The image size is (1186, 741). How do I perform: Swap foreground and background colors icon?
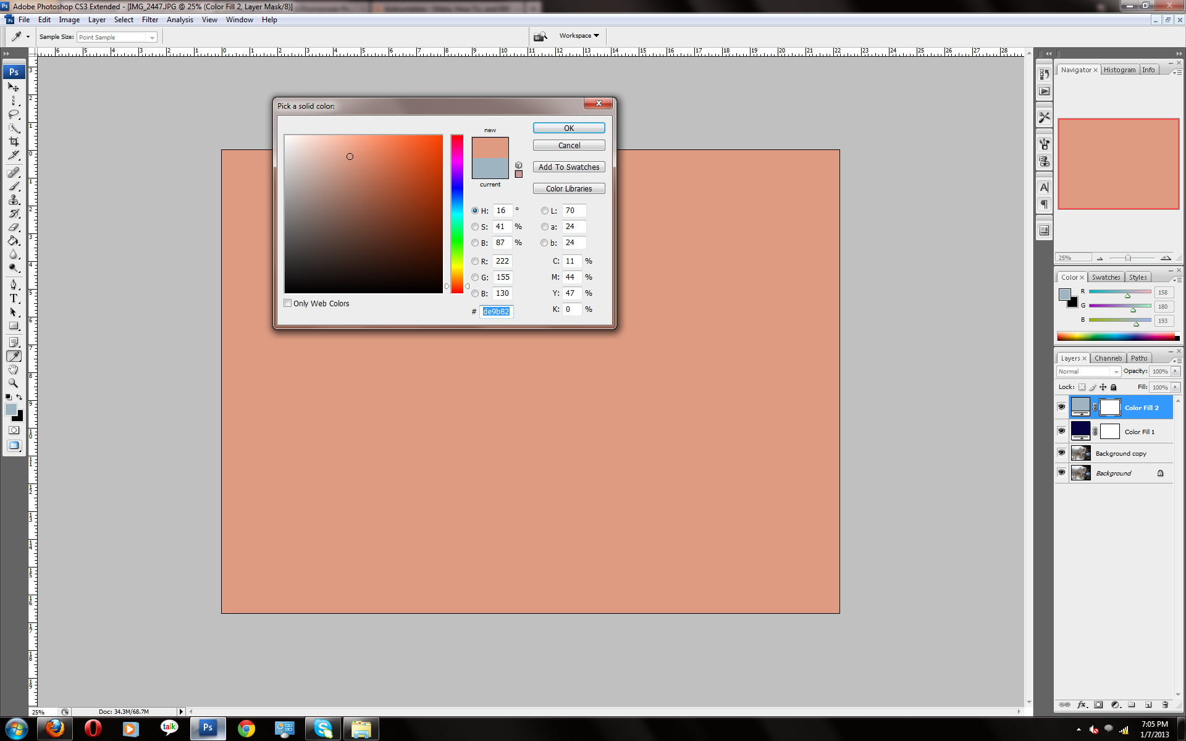[19, 397]
